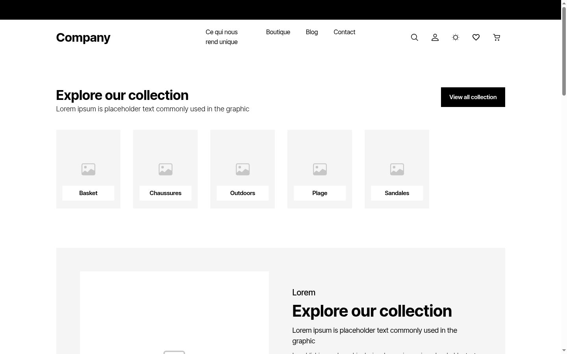Open the wishlist heart icon

(476, 37)
